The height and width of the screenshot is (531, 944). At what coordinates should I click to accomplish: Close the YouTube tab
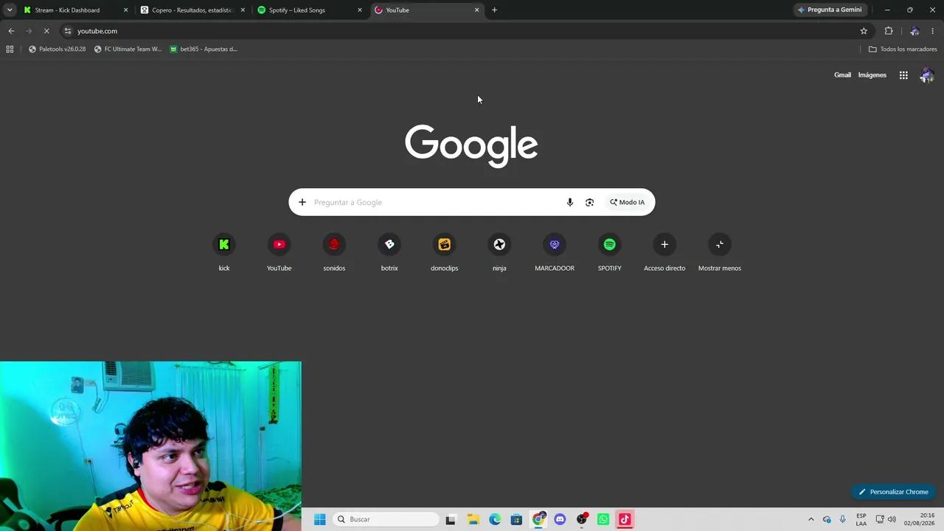476,10
